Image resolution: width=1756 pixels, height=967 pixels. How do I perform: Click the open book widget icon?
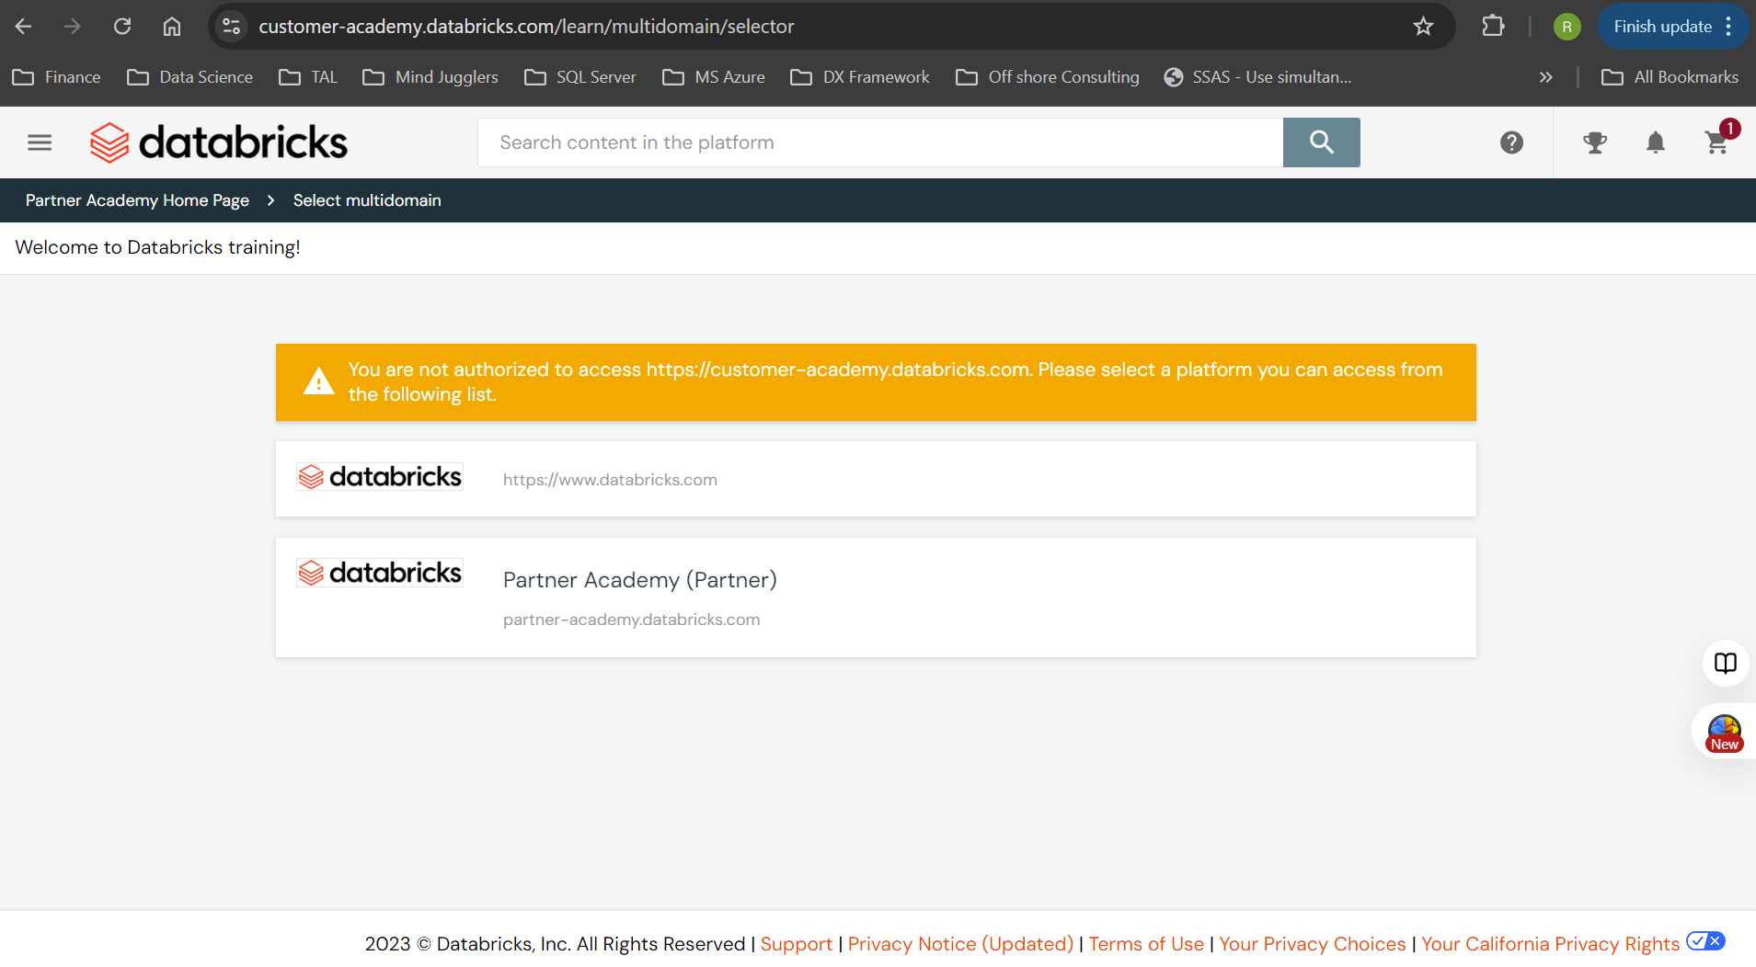[1725, 663]
